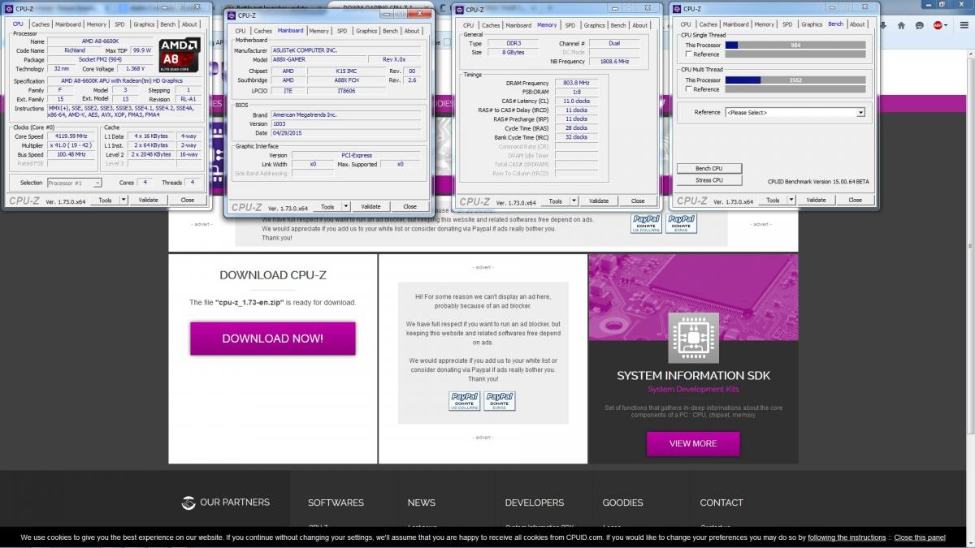Click the Core Speed value 4119.59 MHz
Image resolution: width=975 pixels, height=548 pixels.
pyautogui.click(x=72, y=136)
